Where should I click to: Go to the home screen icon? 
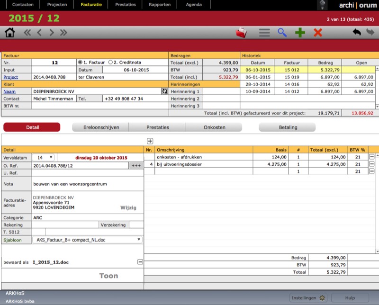point(9,32)
